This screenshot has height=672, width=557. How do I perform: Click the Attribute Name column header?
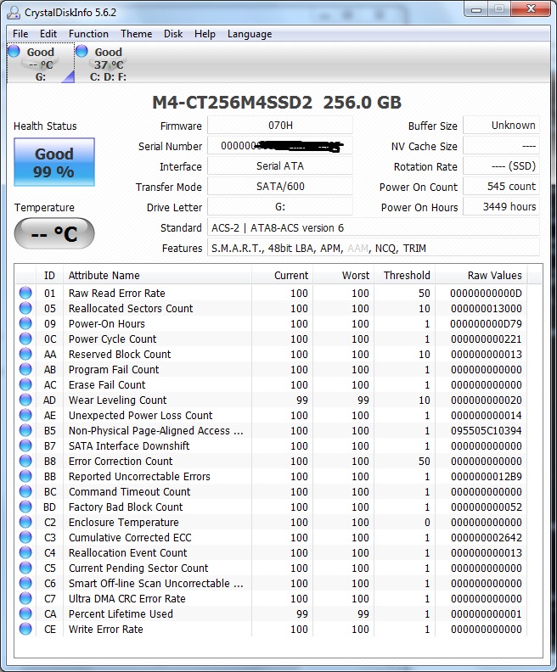point(157,275)
